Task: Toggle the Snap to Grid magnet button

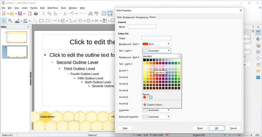Action: click(x=110, y=14)
